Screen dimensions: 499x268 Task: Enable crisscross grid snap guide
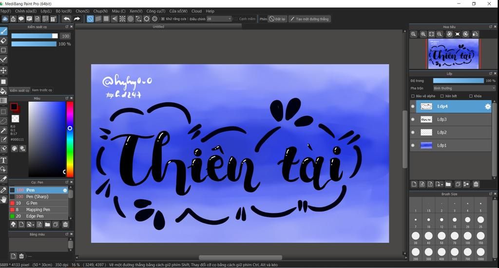(106, 19)
